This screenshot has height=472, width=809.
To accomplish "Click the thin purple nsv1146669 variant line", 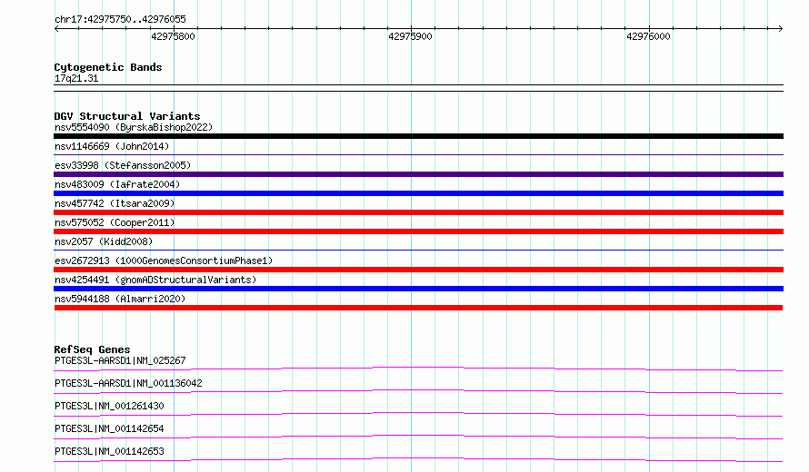I will point(418,154).
